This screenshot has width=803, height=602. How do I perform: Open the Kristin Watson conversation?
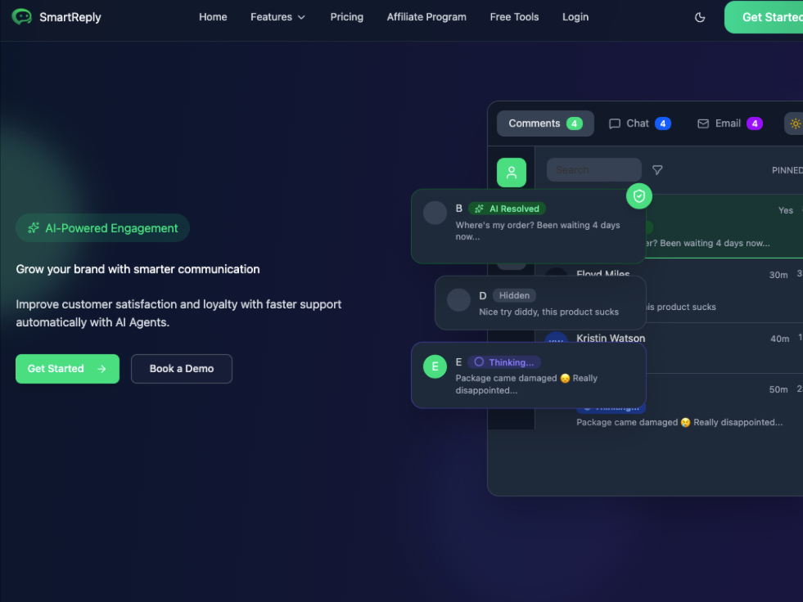coord(611,339)
